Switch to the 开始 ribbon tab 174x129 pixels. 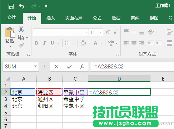pyautogui.click(x=32, y=18)
